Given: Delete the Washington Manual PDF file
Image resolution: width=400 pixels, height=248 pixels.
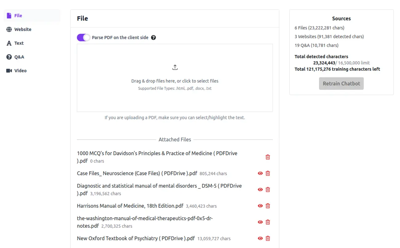Looking at the screenshot, I should (x=268, y=222).
